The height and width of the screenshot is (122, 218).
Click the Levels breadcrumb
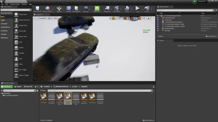pos(75,87)
